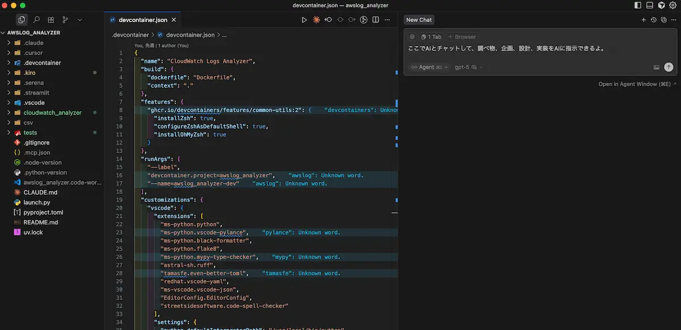The height and width of the screenshot is (330, 681).
Task: Start a new chat with plus icon
Action: click(644, 20)
